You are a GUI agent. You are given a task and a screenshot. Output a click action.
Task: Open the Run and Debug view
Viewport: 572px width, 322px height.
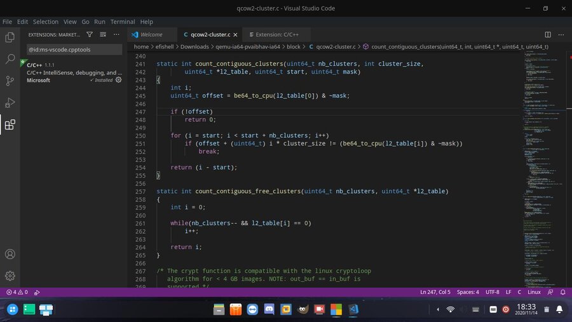(10, 102)
